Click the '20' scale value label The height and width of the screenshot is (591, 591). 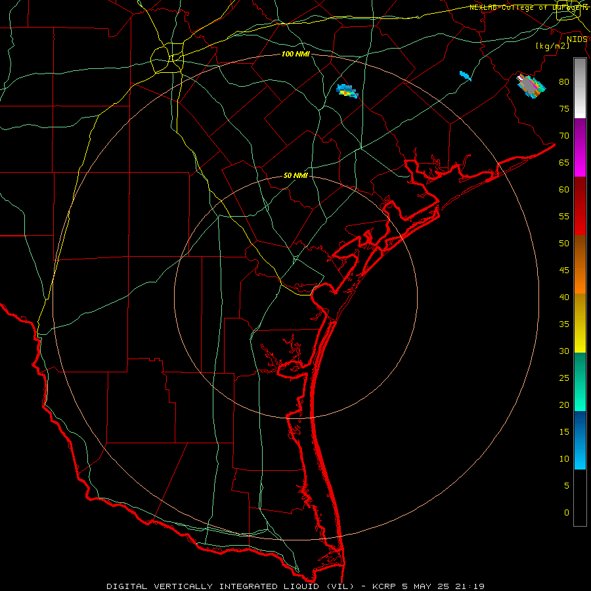(x=564, y=405)
